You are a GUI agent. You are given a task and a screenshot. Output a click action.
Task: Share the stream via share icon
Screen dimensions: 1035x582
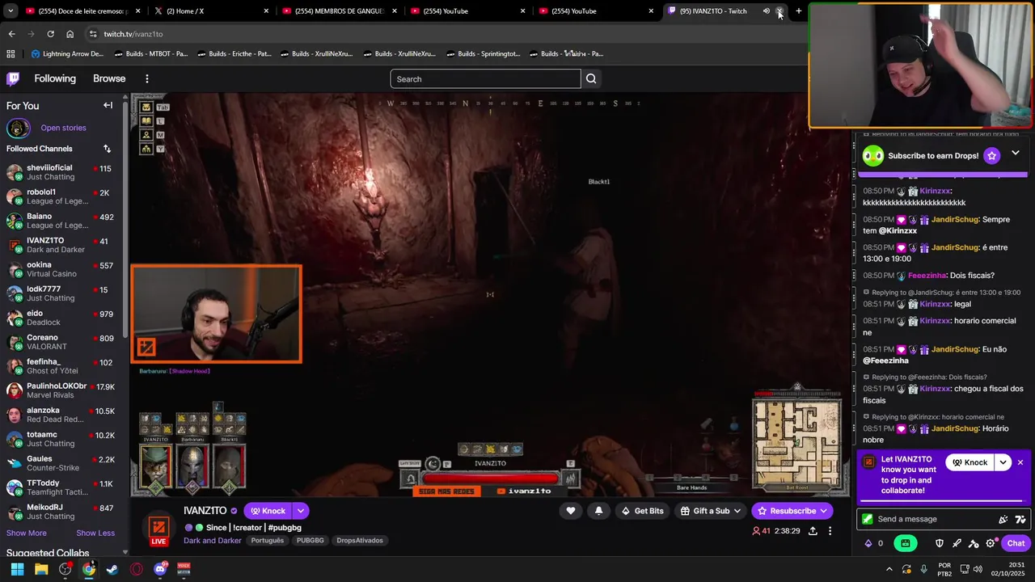click(x=813, y=531)
